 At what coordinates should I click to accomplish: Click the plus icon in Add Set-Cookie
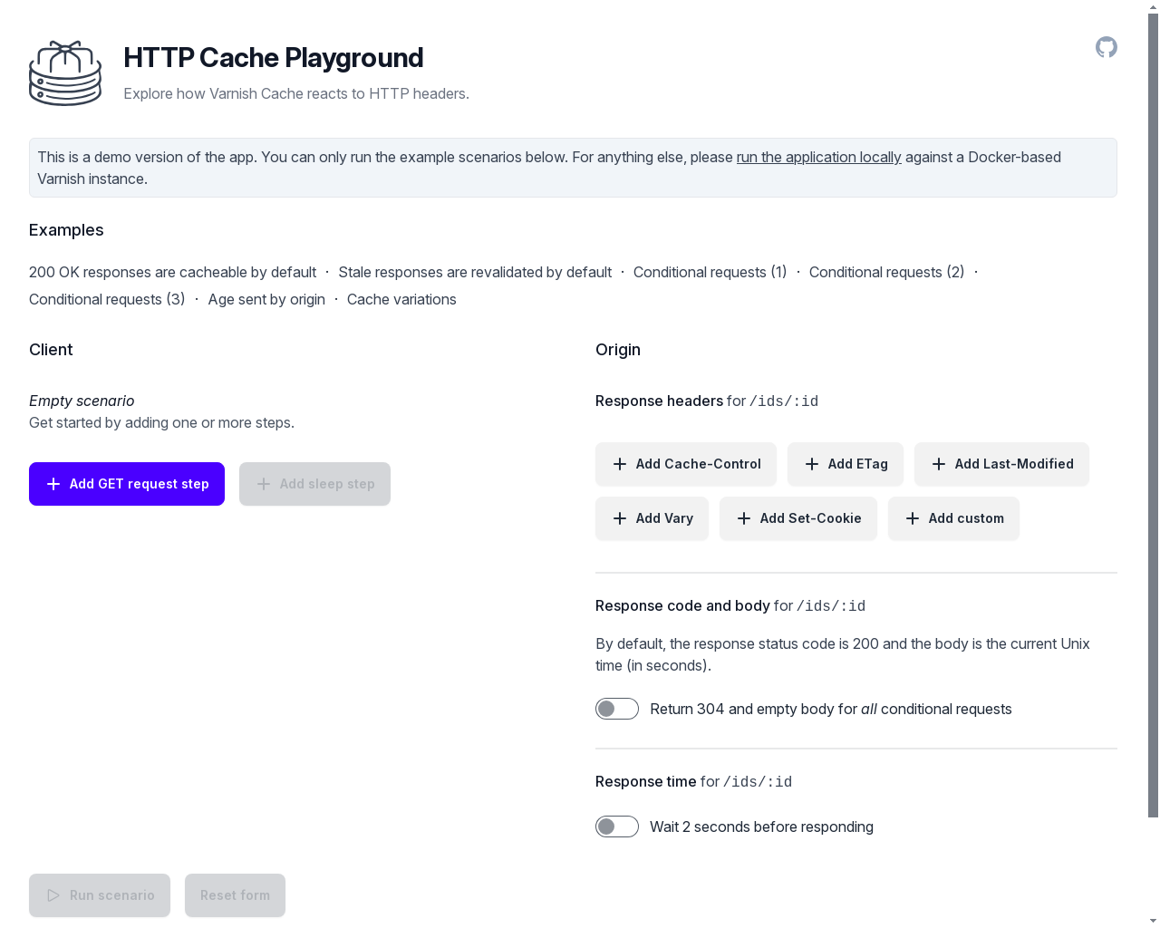click(744, 518)
